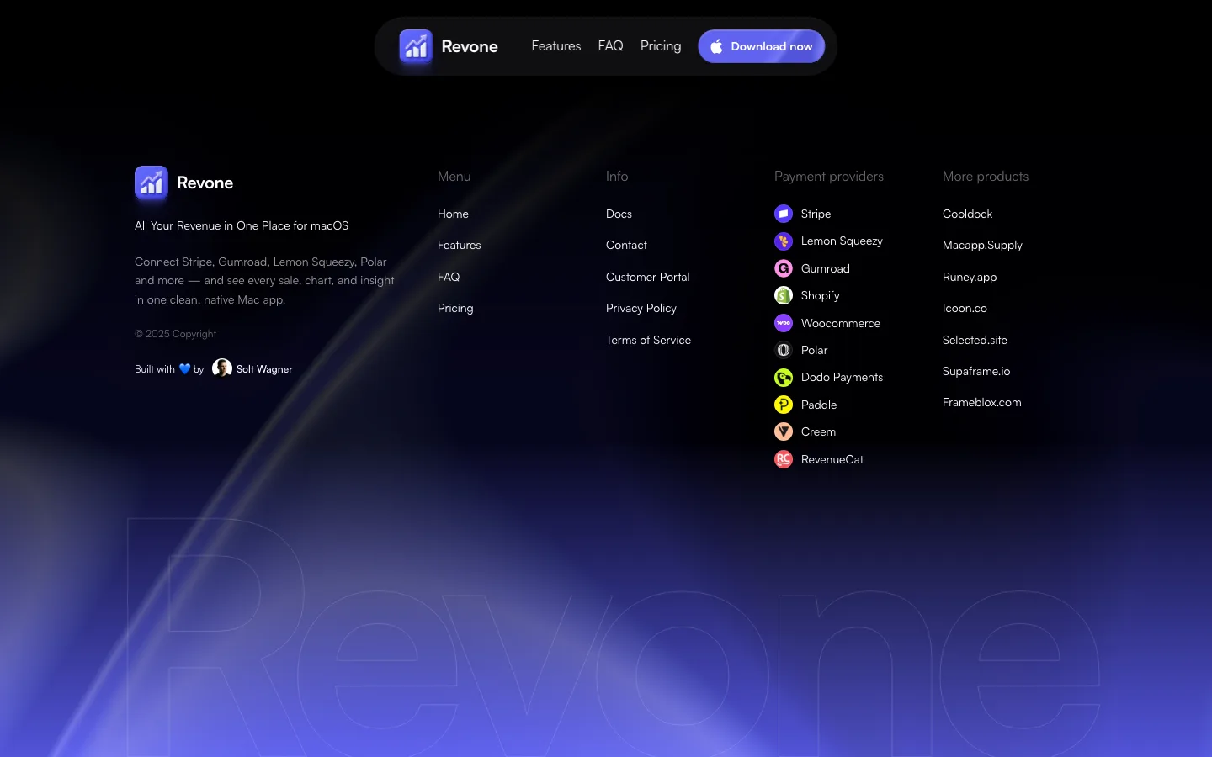This screenshot has width=1212, height=757.
Task: Open the Icoon.co product link
Action: (x=965, y=308)
